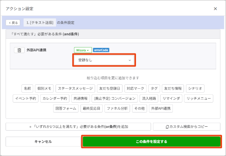Click the キャンセル button
Image resolution: width=226 pixels, height=156 pixels.
click(x=43, y=142)
